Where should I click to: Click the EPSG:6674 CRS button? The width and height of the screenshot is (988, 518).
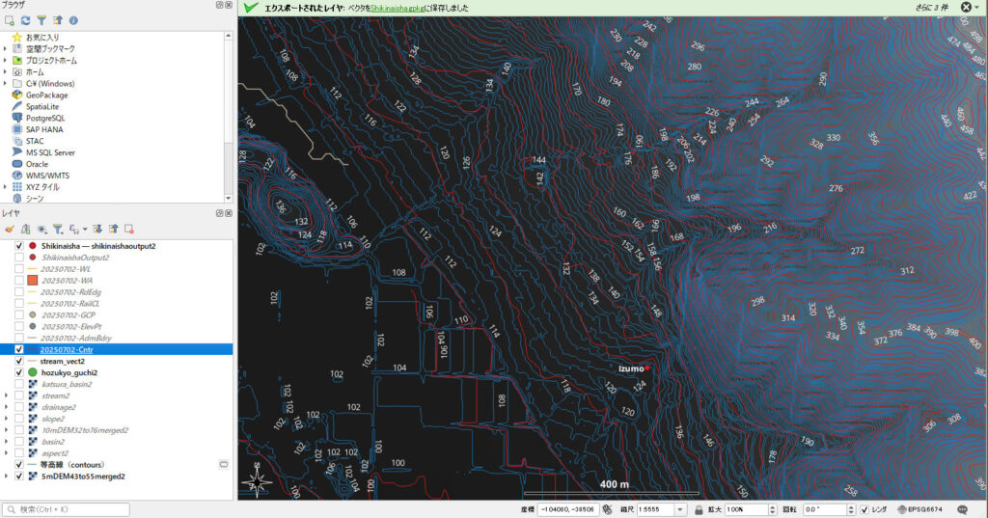pos(919,509)
